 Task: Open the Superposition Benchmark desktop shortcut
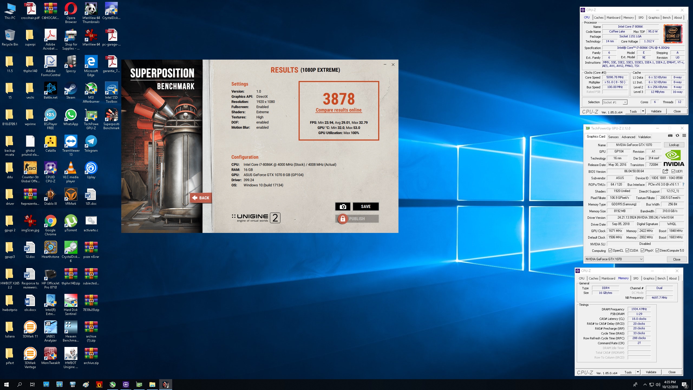point(112,119)
